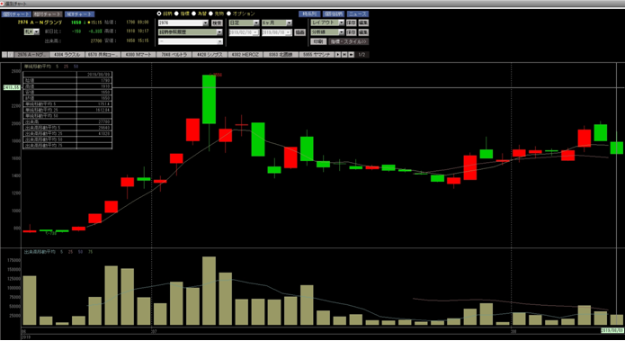The width and height of the screenshot is (625, 341).
Task: Click the 1790 value in the data table
Action: pos(105,81)
